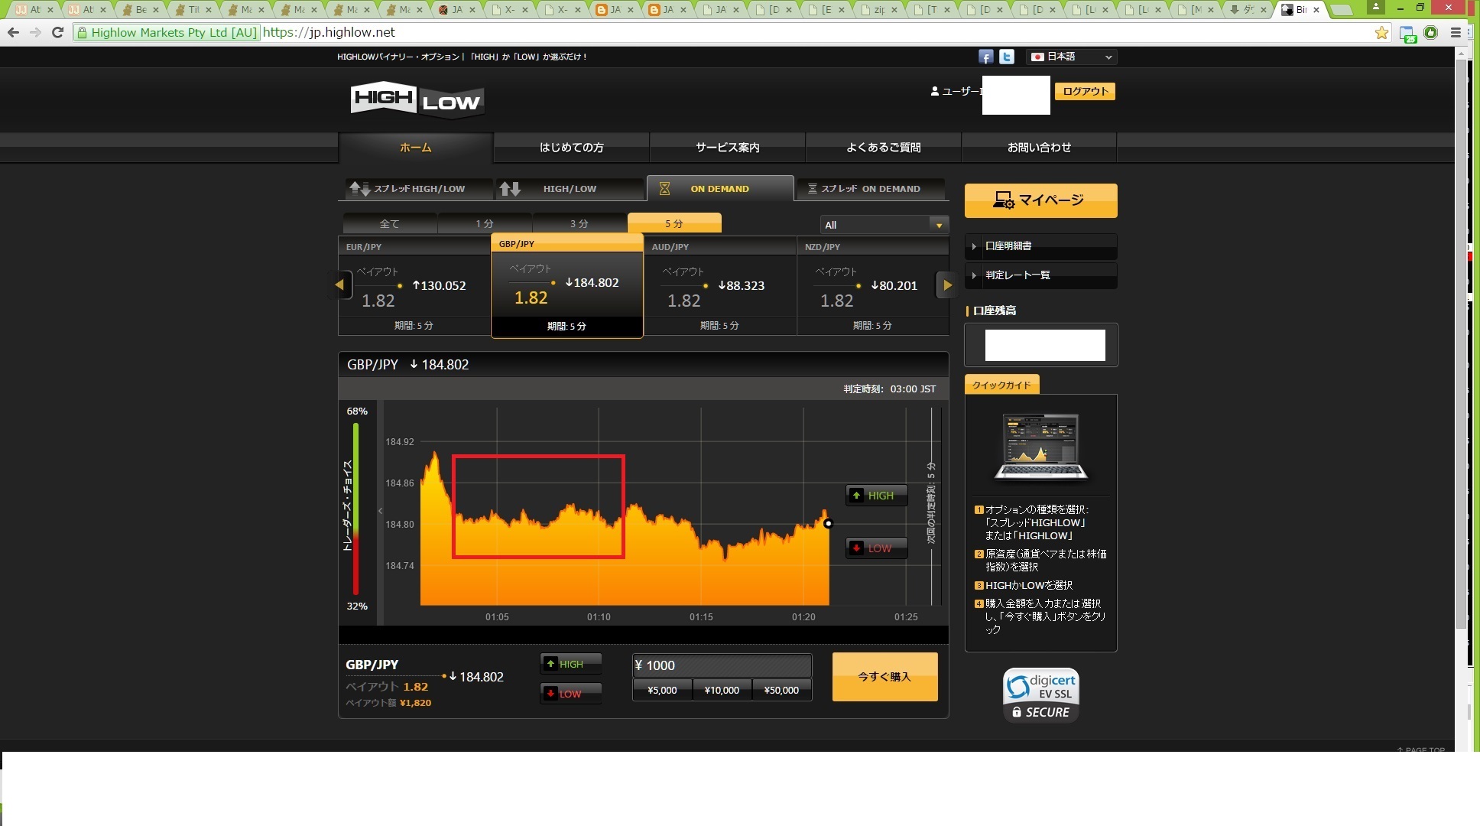This screenshot has width=1480, height=826.
Task: Set amount with ¥10,000 button
Action: coord(722,690)
